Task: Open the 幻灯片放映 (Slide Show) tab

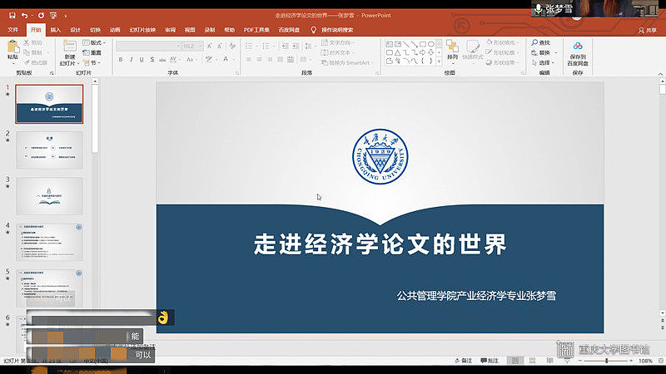Action: (142, 30)
